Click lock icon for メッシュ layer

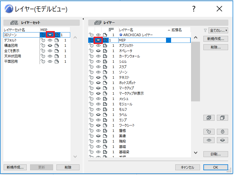91,99
